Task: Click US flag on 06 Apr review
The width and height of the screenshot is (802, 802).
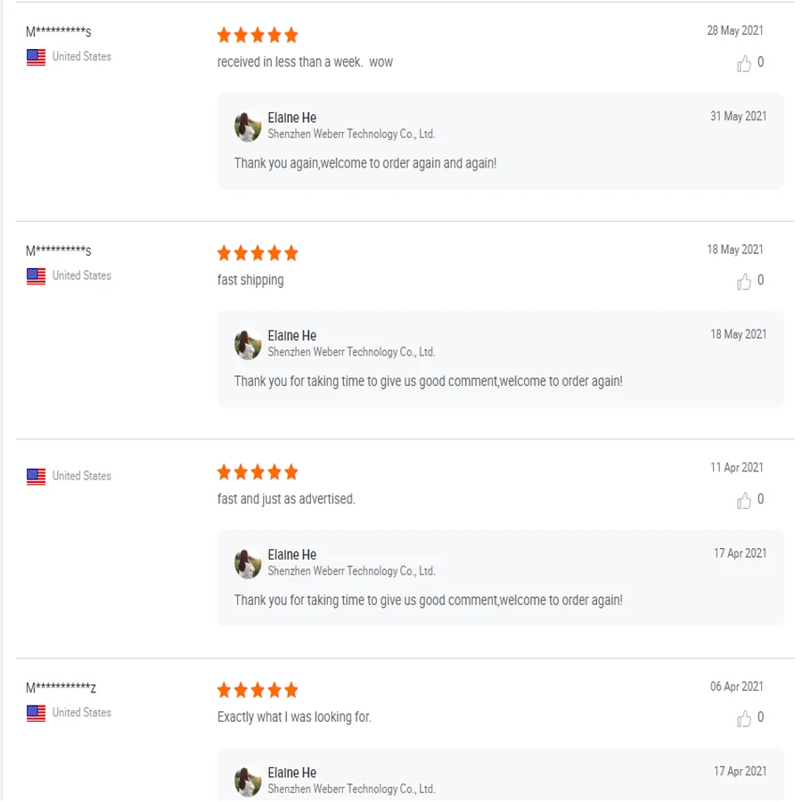Action: click(36, 713)
